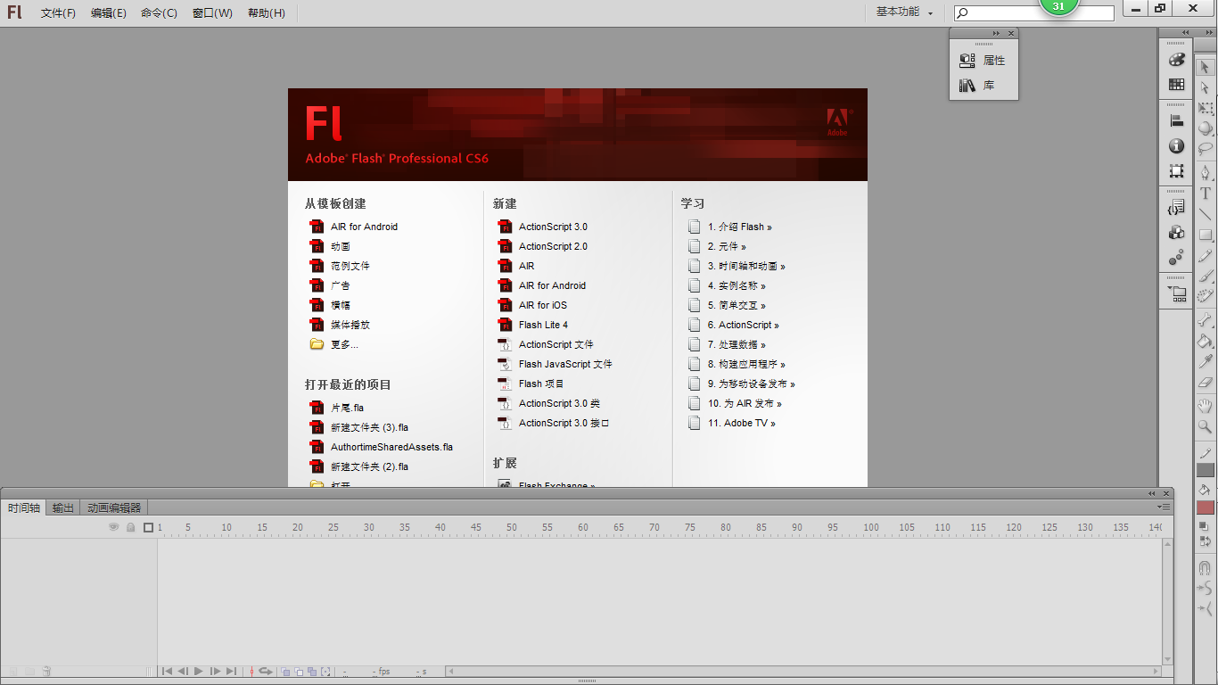Open the 文件(F) menu
The image size is (1218, 685).
(x=58, y=13)
